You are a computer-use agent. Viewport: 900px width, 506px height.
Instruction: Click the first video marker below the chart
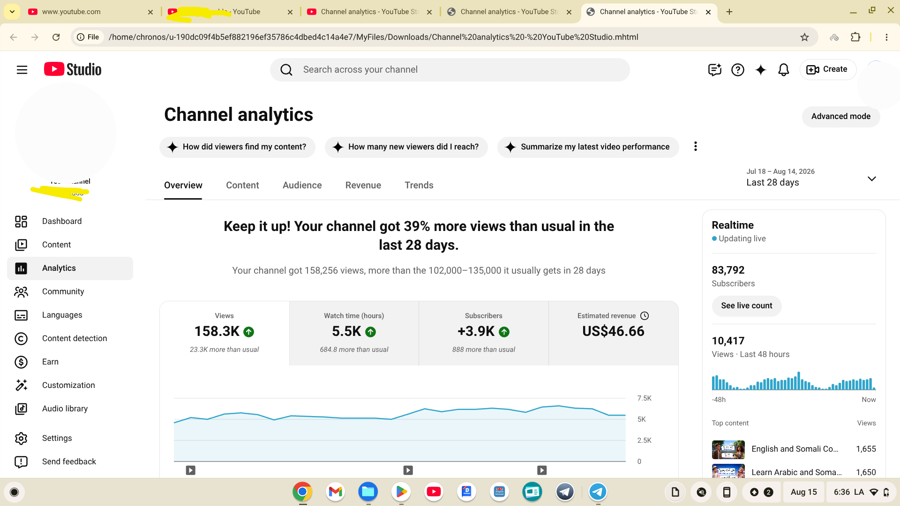(190, 470)
